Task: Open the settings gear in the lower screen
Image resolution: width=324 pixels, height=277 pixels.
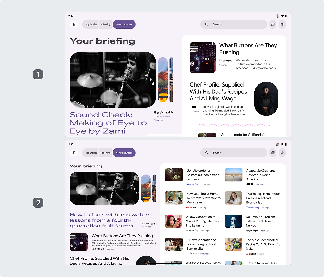Action: [x=282, y=153]
